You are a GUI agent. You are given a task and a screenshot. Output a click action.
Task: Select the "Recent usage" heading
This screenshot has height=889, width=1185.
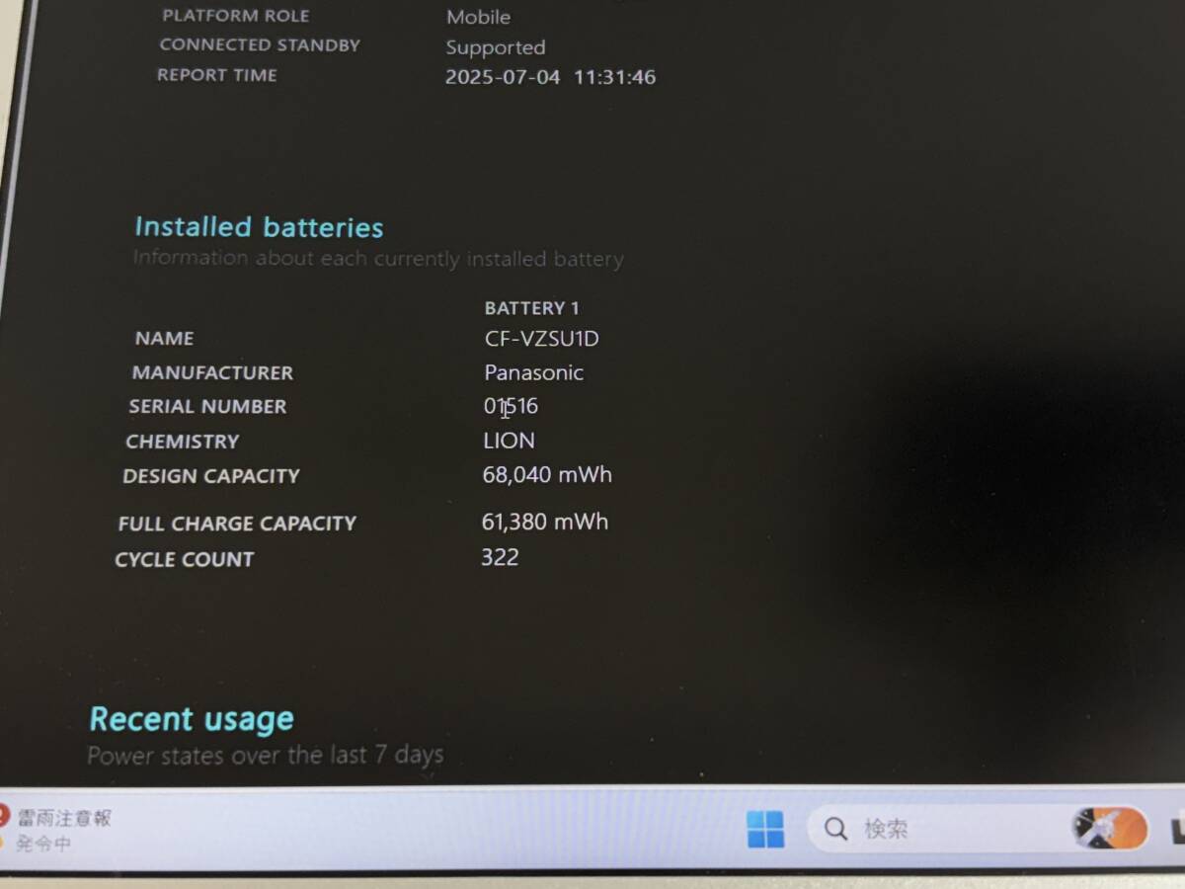192,719
